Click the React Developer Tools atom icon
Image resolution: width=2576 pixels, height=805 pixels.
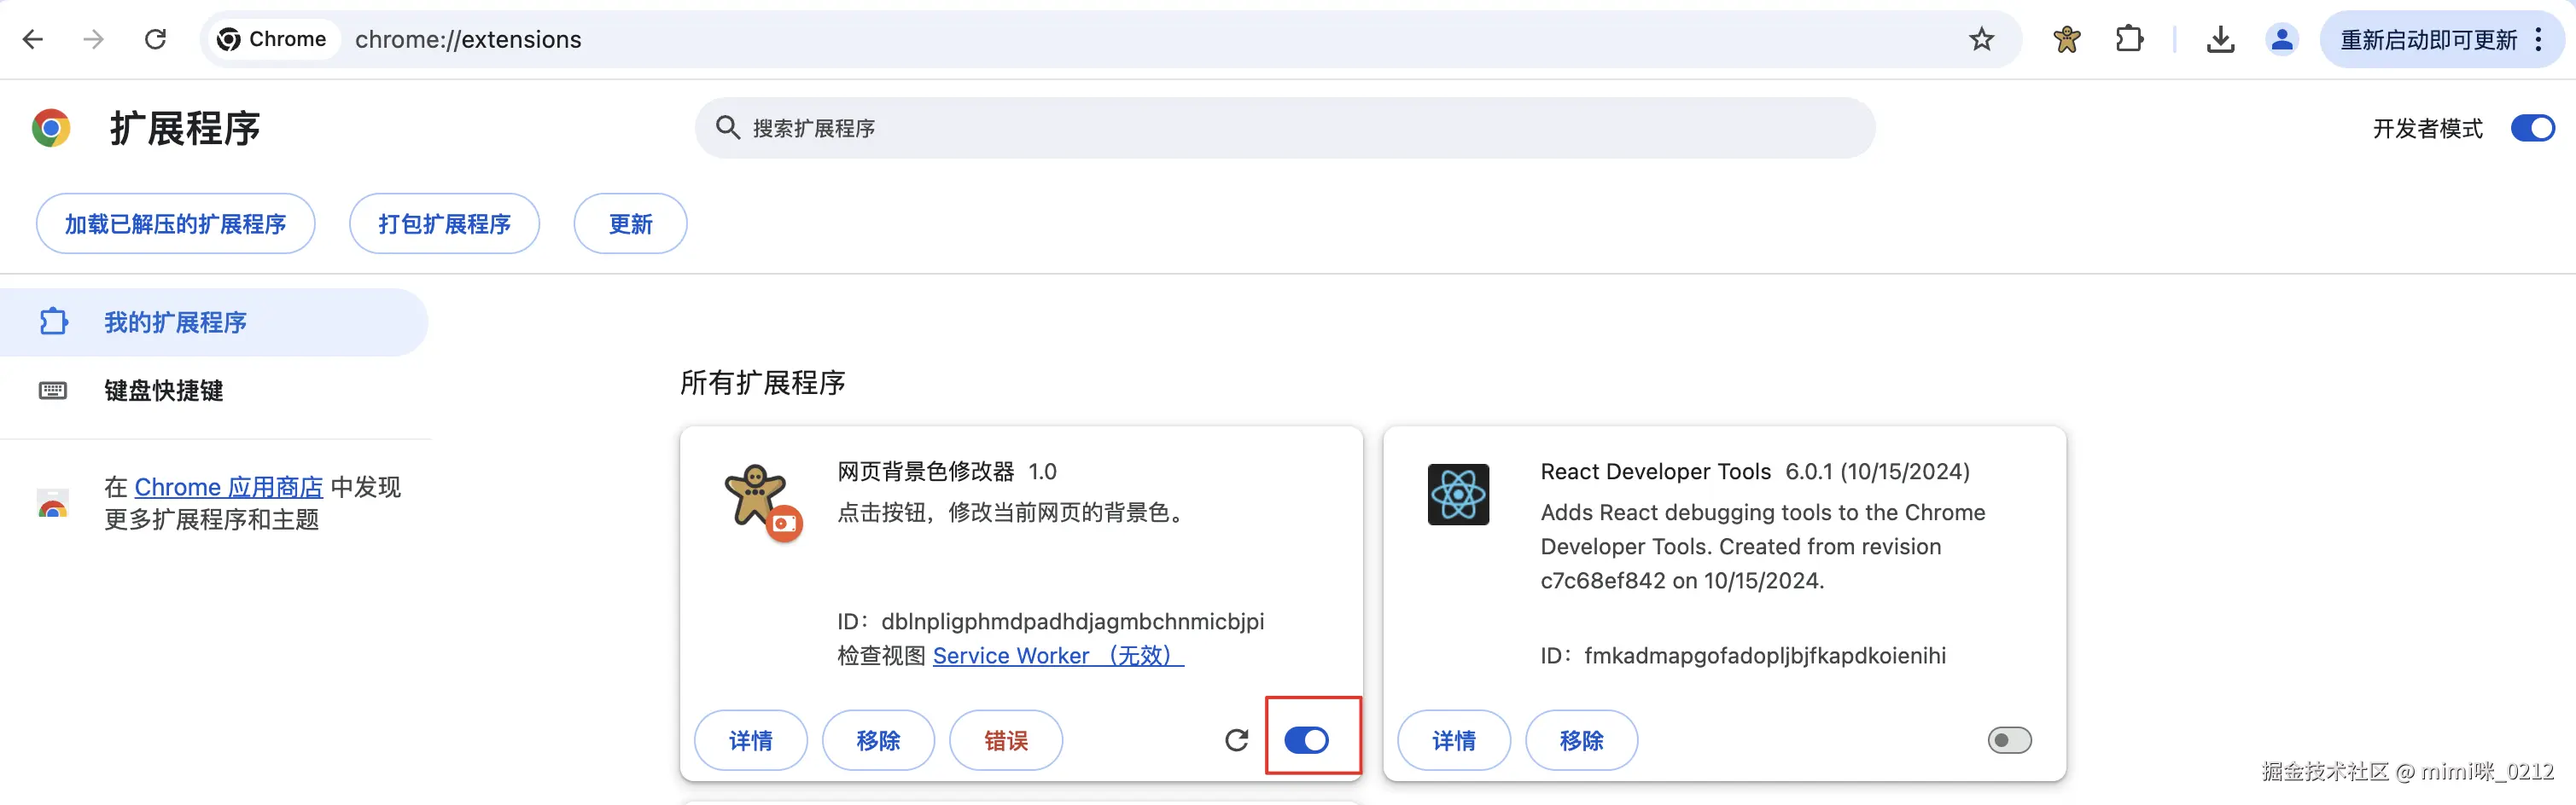(1458, 495)
